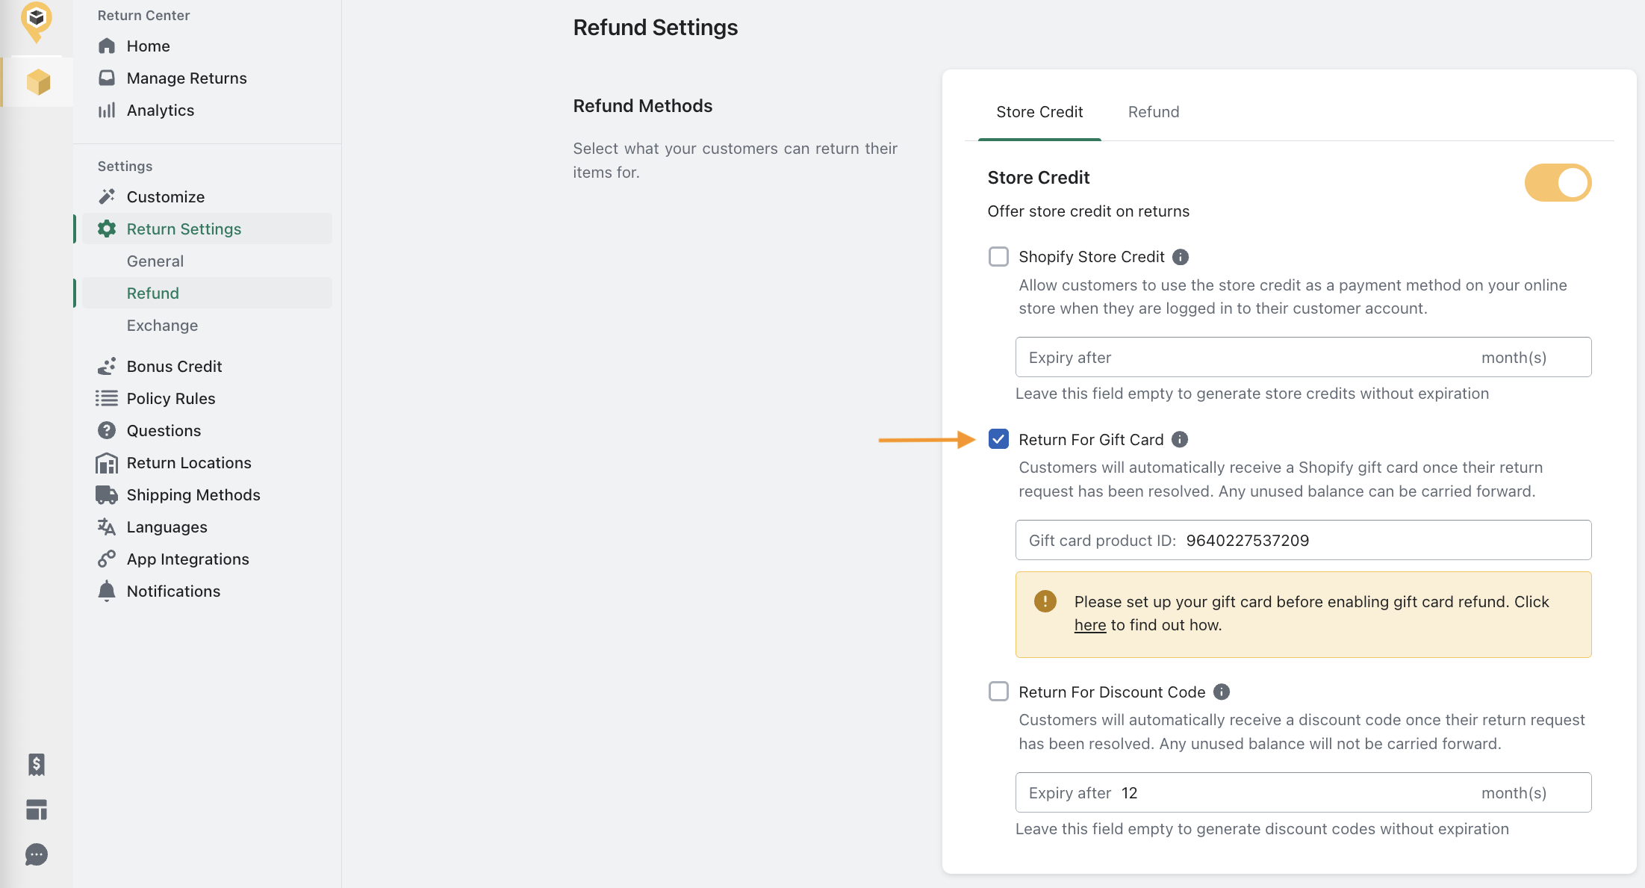Open Shipping Methods settings

tap(208, 494)
